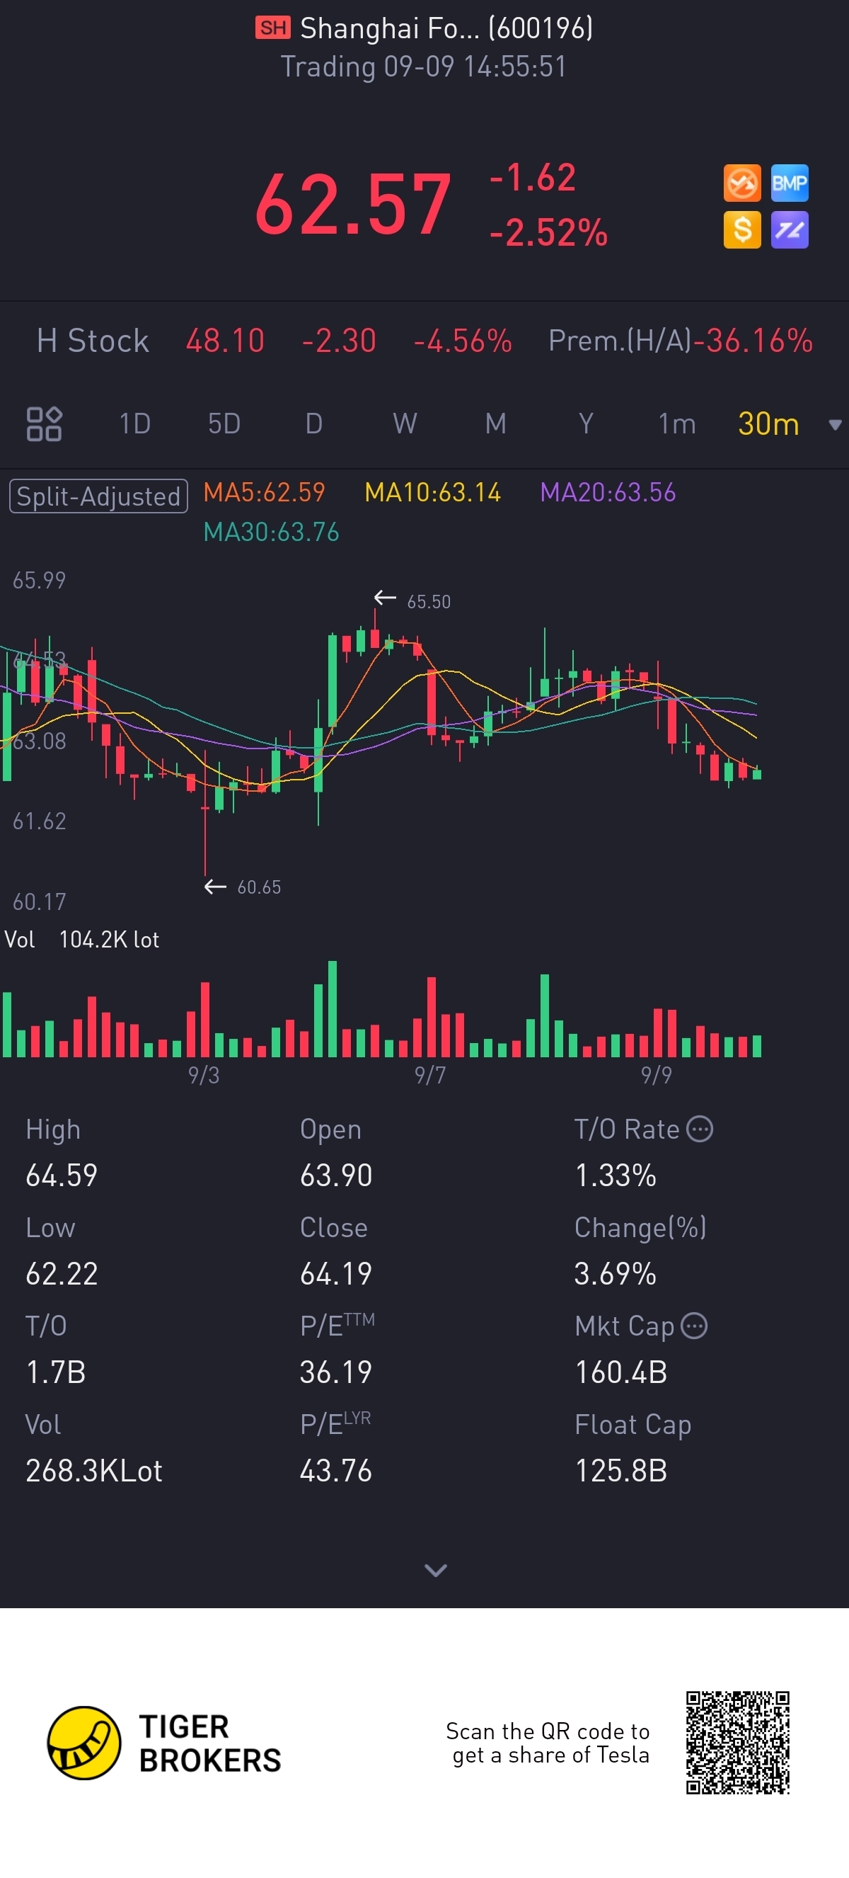Tap the QR code image

pyautogui.click(x=737, y=1743)
